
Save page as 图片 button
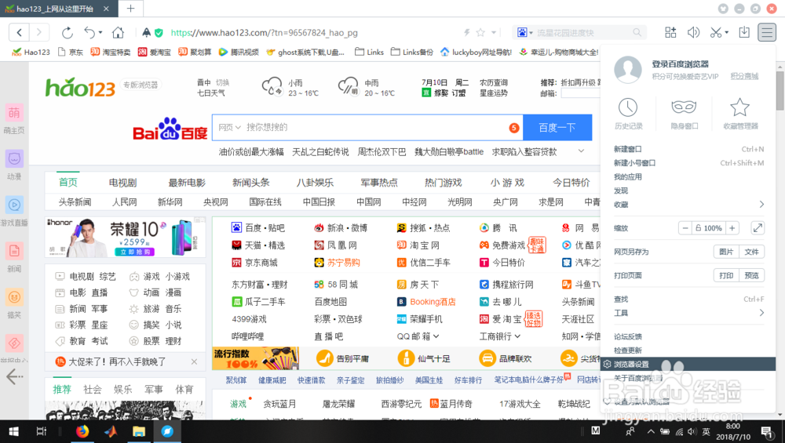[x=726, y=252]
